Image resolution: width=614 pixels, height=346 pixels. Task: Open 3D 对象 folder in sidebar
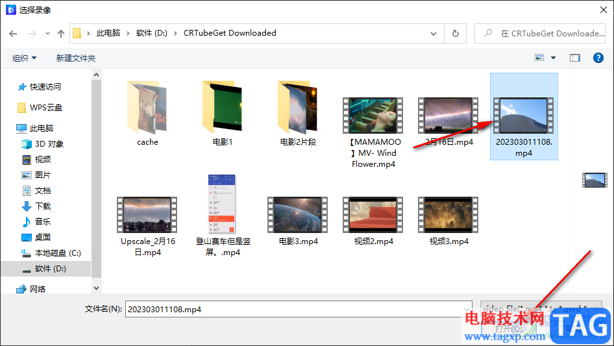tap(42, 144)
